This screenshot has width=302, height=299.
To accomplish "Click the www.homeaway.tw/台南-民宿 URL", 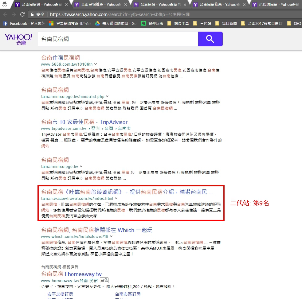I will [x=69, y=281].
